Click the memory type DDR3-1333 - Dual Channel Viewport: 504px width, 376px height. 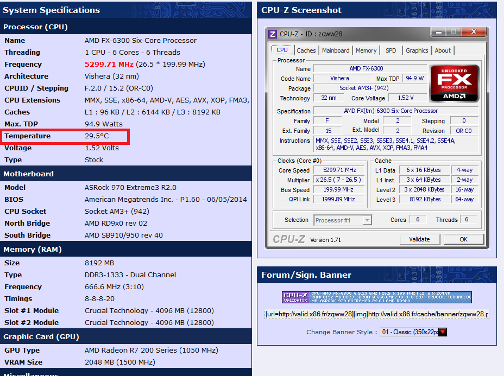point(130,275)
